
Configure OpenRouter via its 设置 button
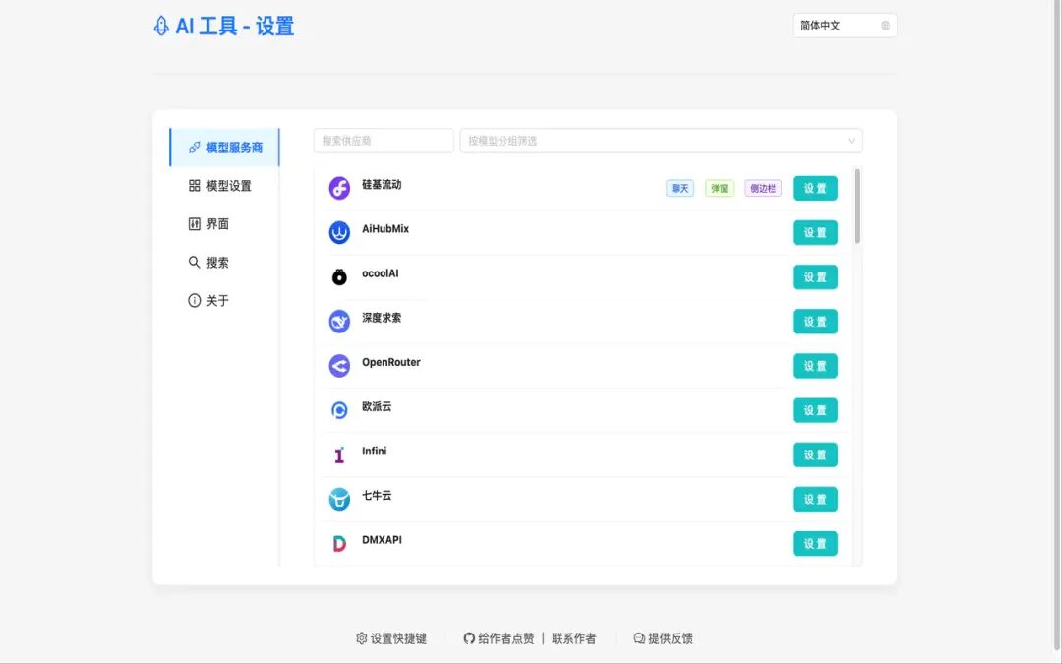point(815,366)
